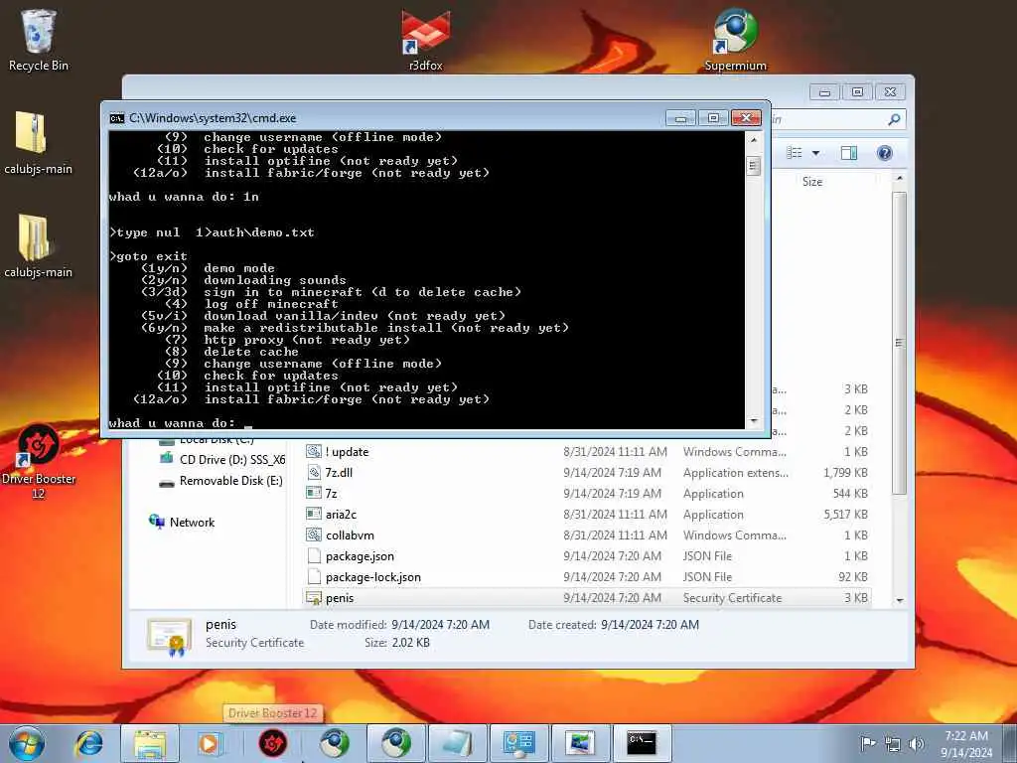Screen dimensions: 1017x763
Task: Minimize the cmd.exe window
Action: tap(681, 118)
